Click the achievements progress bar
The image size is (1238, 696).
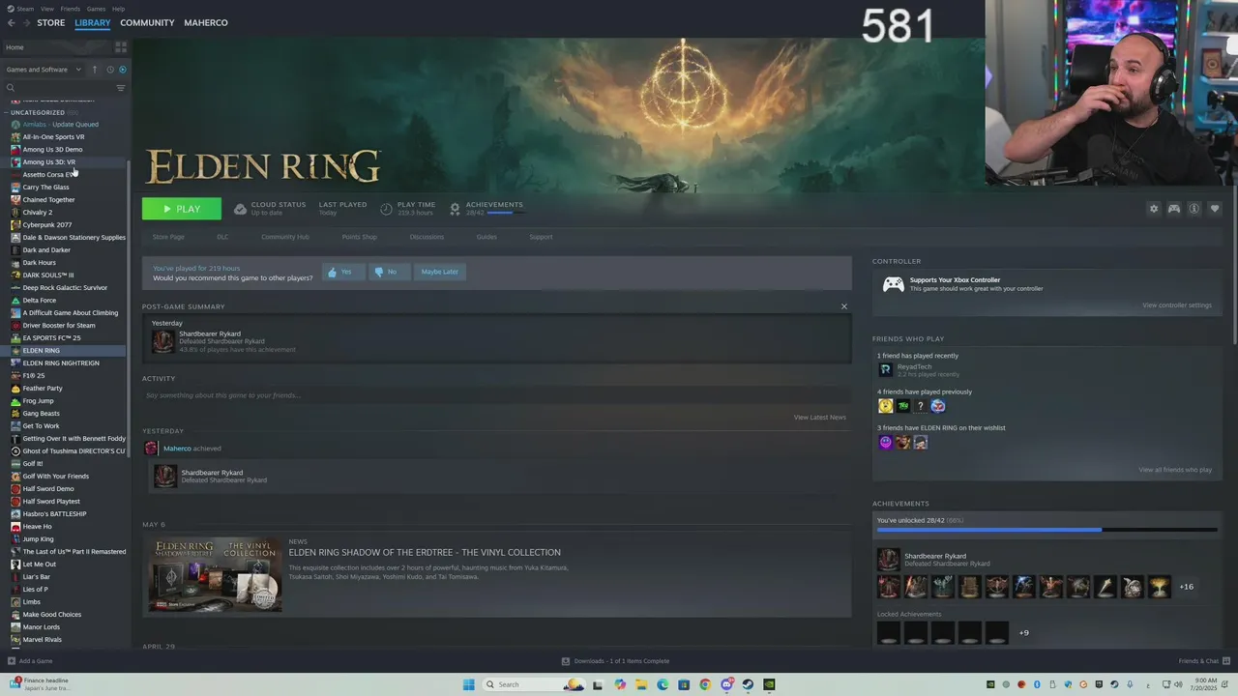click(x=1046, y=530)
